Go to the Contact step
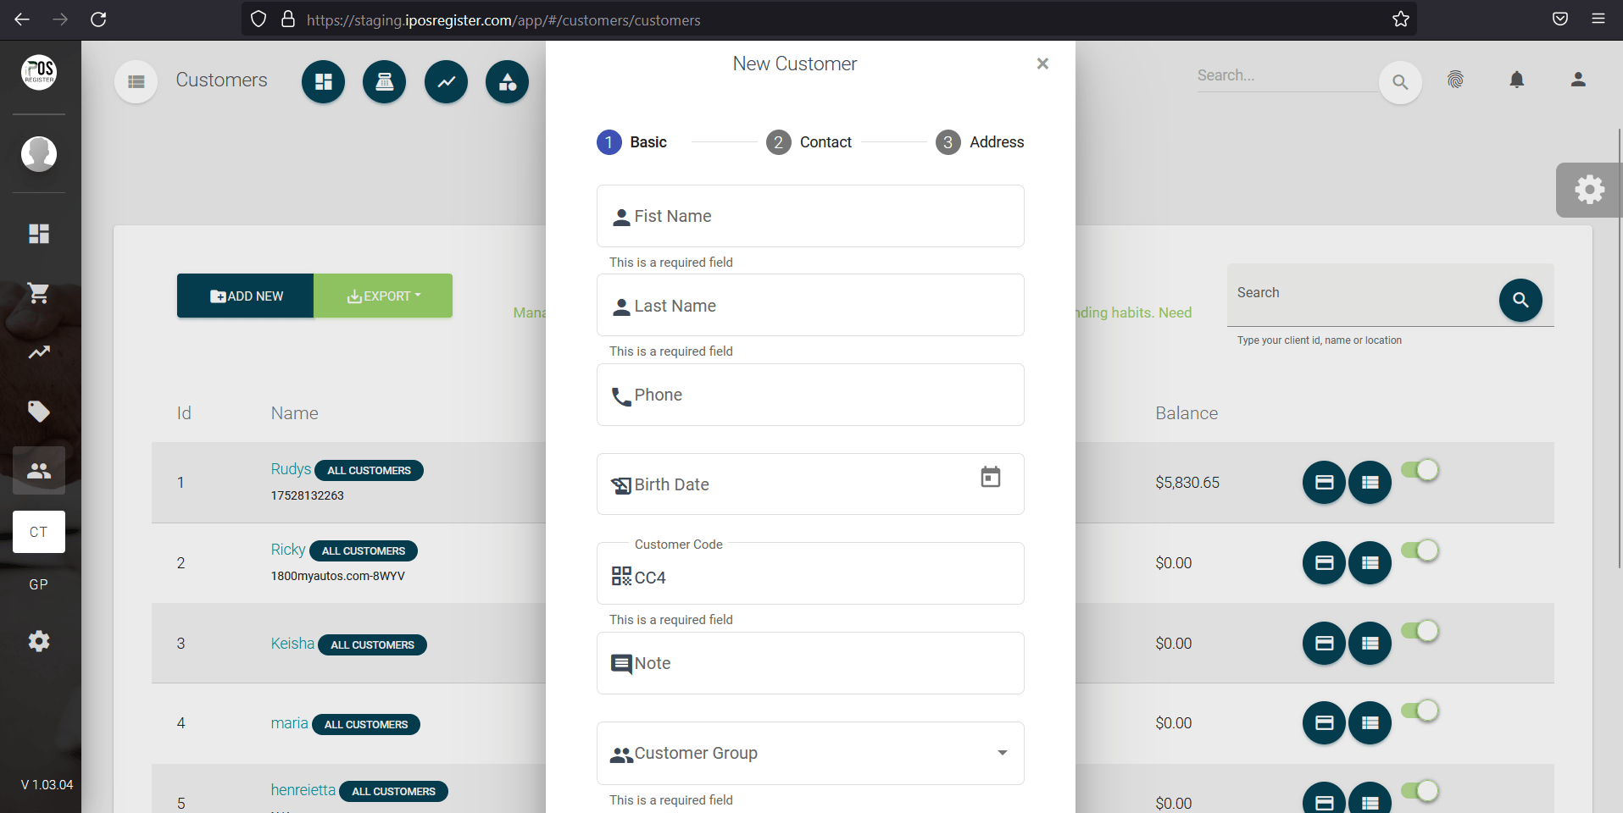Image resolution: width=1623 pixels, height=813 pixels. (x=809, y=142)
